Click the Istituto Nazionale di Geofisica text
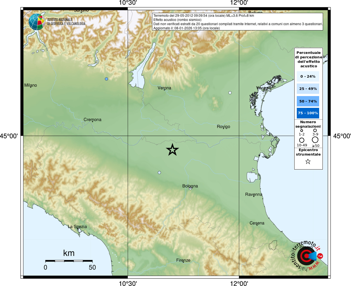The width and height of the screenshot is (351, 286). point(66,22)
